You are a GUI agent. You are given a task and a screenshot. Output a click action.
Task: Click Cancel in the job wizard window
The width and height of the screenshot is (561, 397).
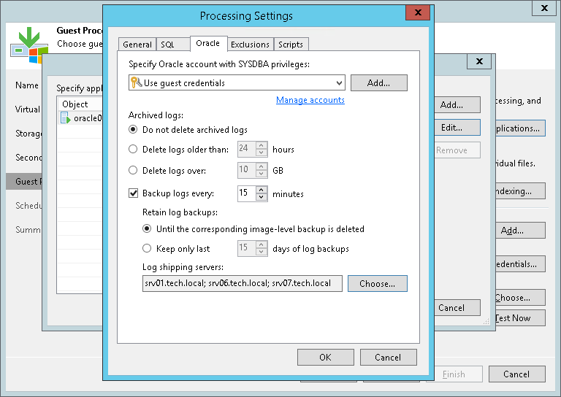(x=516, y=374)
